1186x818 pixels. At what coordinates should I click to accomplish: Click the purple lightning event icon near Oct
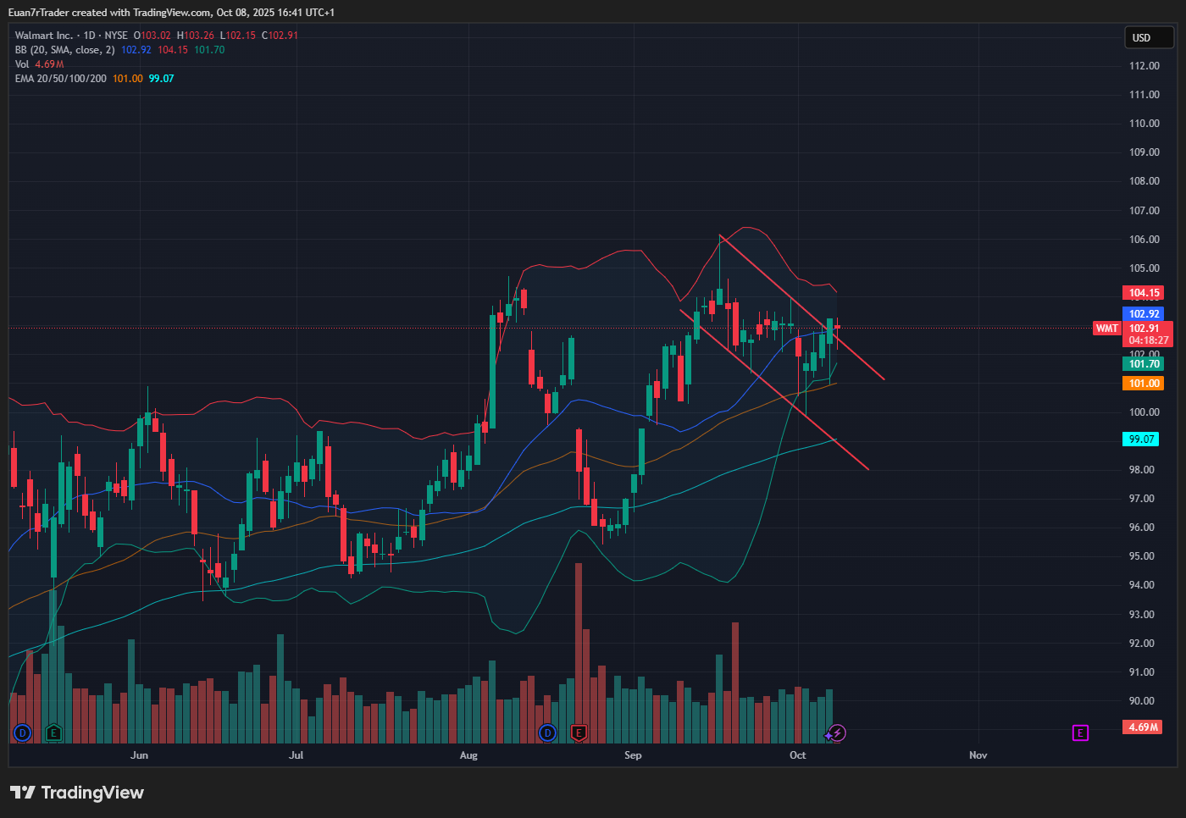click(x=837, y=732)
